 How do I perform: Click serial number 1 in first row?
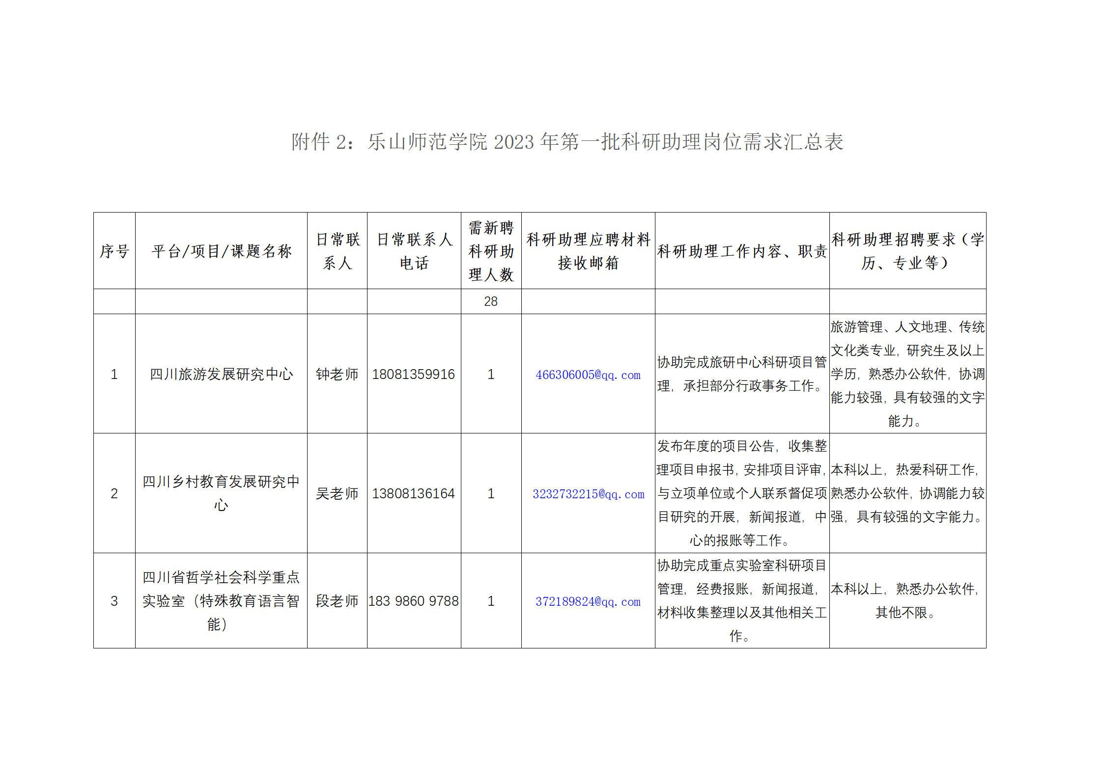[114, 374]
